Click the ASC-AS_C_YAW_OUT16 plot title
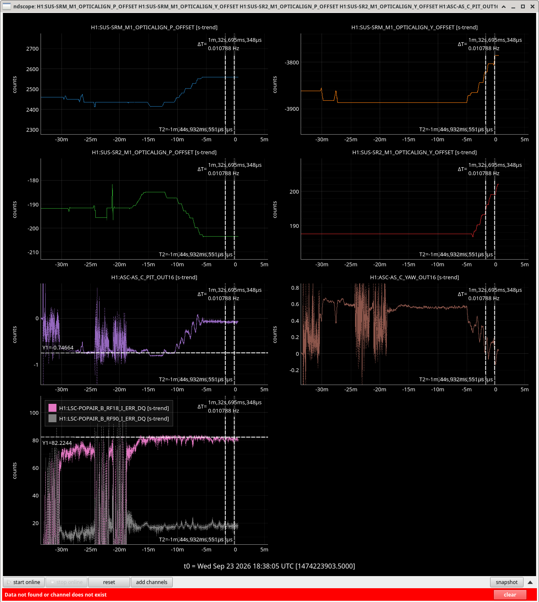539x602 pixels. coord(414,277)
